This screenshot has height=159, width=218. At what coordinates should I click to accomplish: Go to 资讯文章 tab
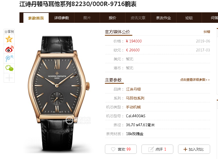(x=138, y=18)
